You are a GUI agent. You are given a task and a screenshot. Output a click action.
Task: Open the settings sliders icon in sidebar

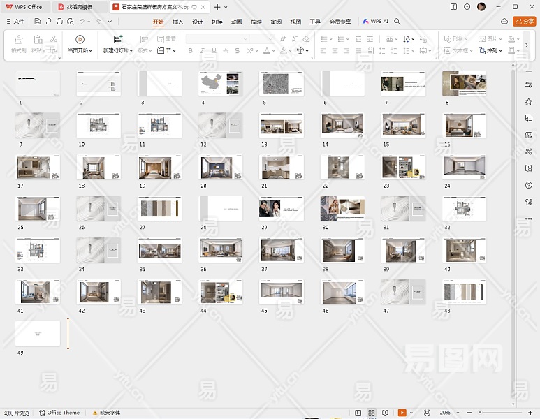pyautogui.click(x=529, y=84)
